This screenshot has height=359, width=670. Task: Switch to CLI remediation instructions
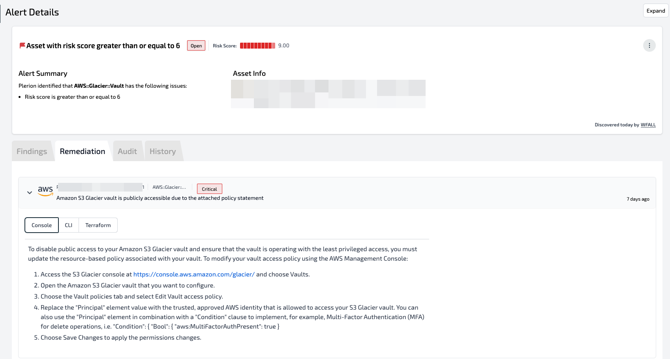(x=69, y=225)
